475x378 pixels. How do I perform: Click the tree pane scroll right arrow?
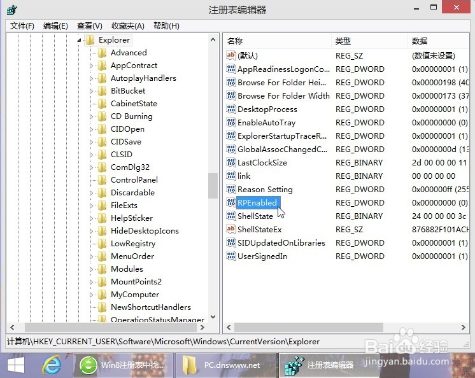pyautogui.click(x=202, y=327)
